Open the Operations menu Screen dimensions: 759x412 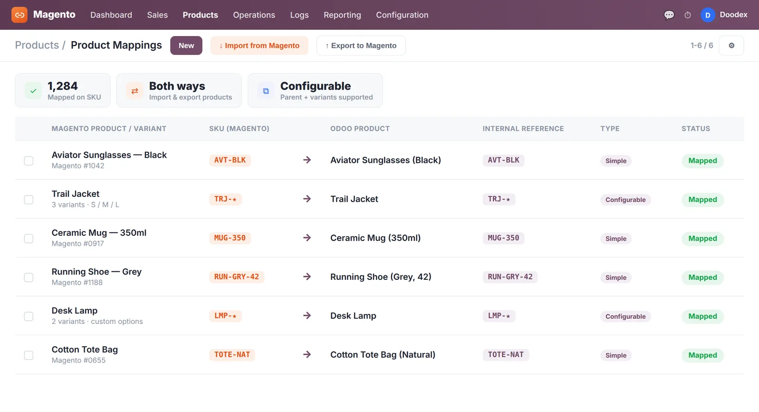[254, 15]
